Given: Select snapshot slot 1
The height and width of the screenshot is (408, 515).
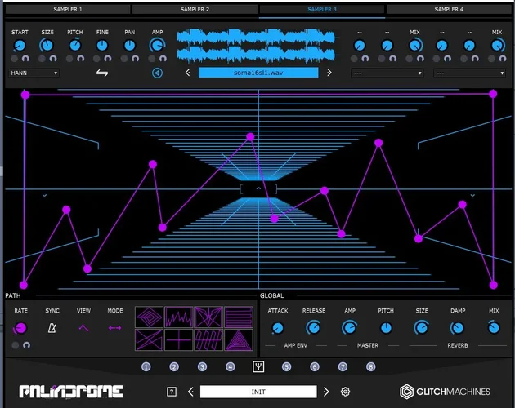Looking at the screenshot, I should 146,366.
